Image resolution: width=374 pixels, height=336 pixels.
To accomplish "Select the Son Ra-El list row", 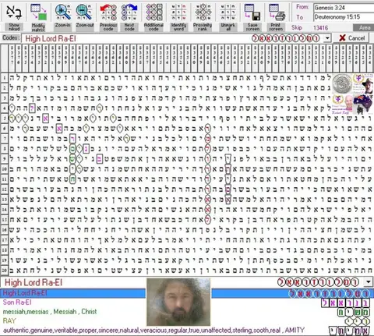I will tap(187, 302).
